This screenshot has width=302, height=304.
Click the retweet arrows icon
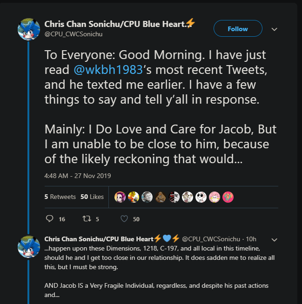pos(87,218)
